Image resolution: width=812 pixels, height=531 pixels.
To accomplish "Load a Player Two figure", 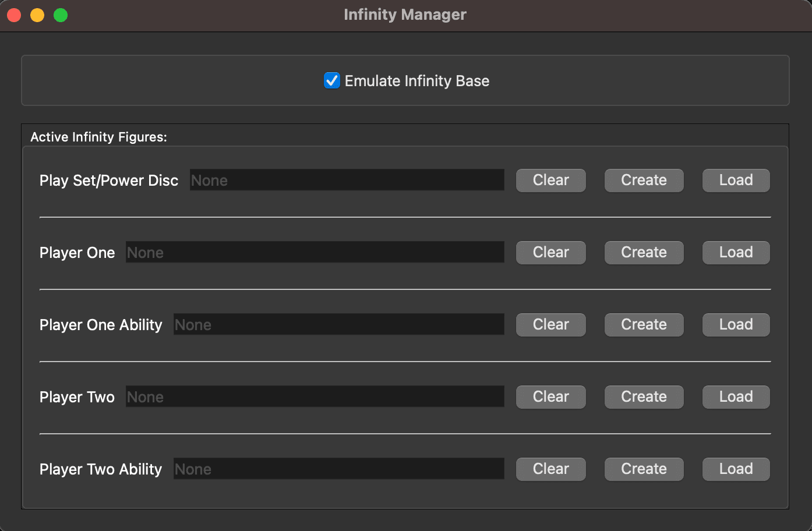I will pos(736,397).
